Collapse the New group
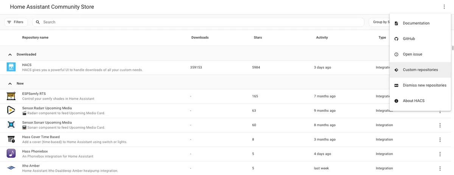The height and width of the screenshot is (175, 454). click(10, 84)
